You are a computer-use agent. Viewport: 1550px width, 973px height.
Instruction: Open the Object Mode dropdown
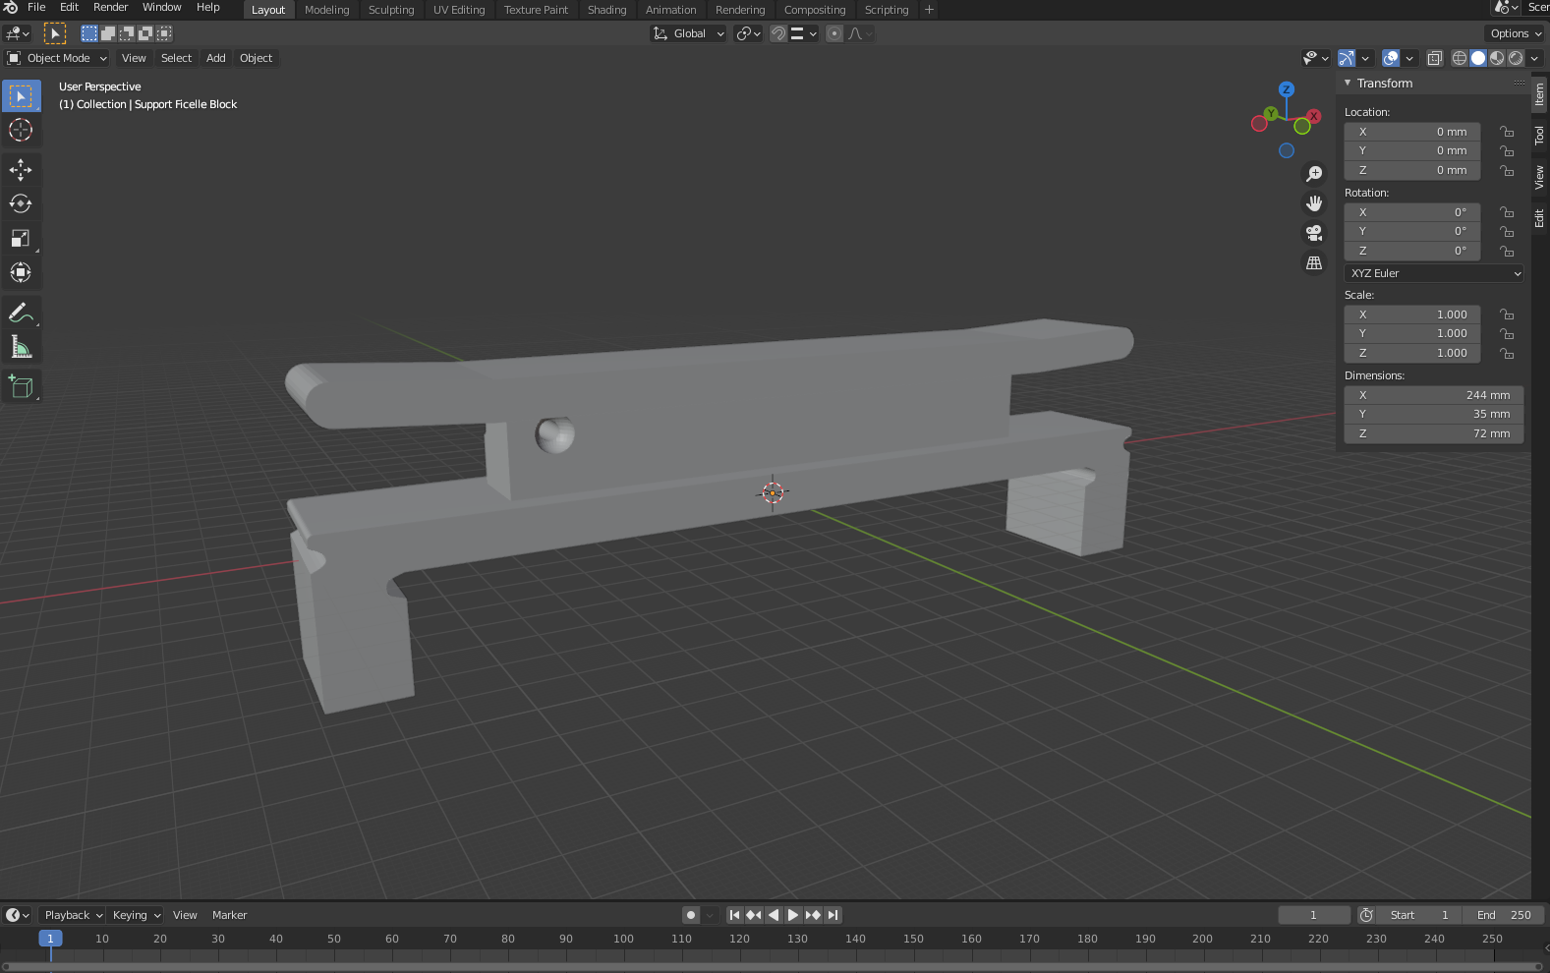click(57, 58)
